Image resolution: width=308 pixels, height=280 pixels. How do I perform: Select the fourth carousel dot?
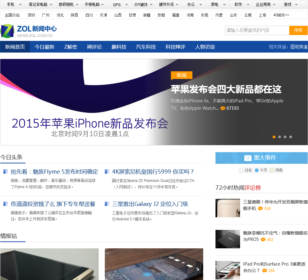pyautogui.click(x=290, y=137)
